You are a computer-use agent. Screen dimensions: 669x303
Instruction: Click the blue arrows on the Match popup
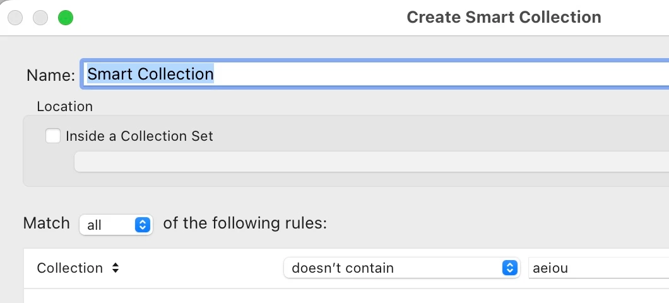pos(143,225)
